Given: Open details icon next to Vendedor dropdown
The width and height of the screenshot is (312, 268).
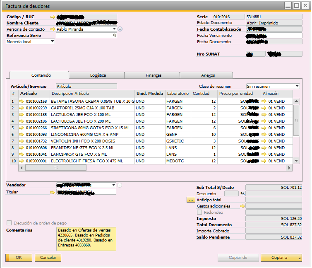Looking at the screenshot, I should (x=120, y=185).
